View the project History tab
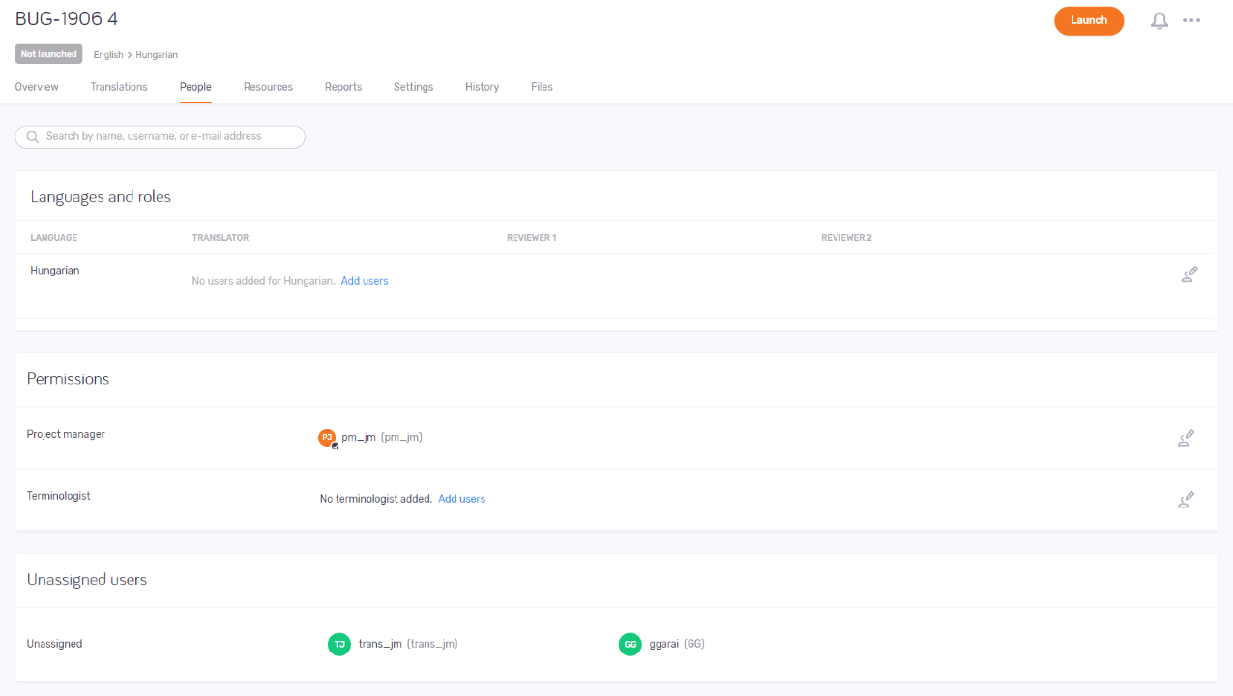The image size is (1233, 696). click(x=482, y=87)
